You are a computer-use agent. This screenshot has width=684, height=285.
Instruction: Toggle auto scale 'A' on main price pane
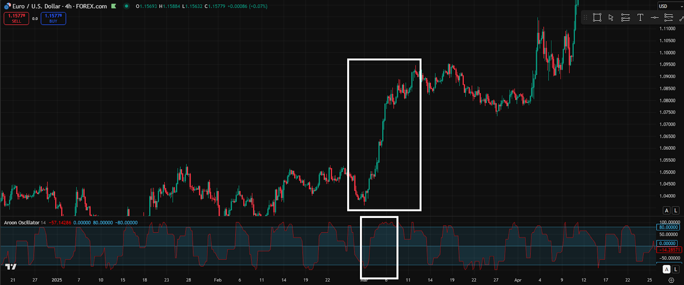[666, 210]
